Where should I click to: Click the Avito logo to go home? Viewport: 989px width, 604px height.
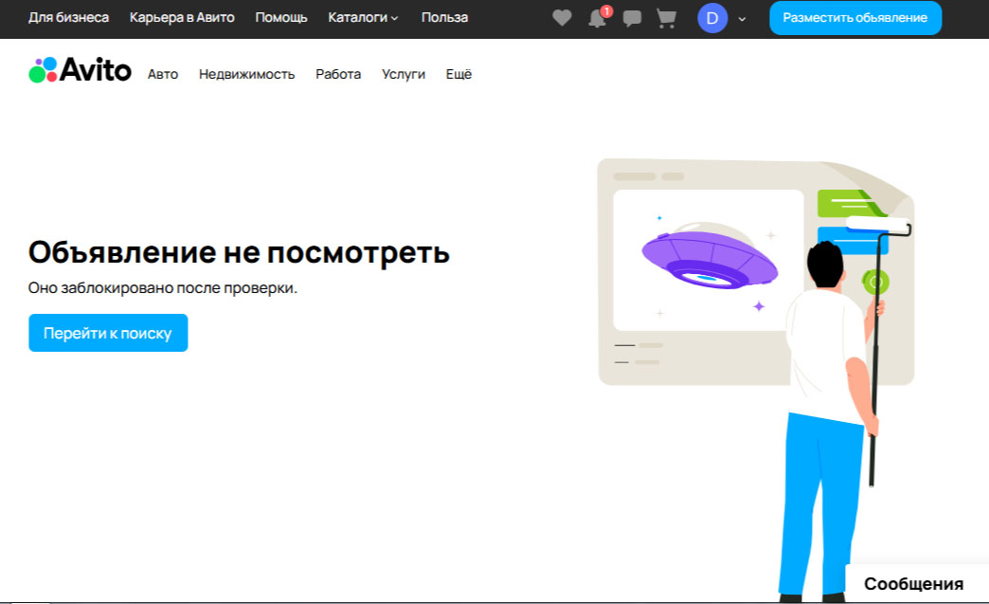coord(81,70)
